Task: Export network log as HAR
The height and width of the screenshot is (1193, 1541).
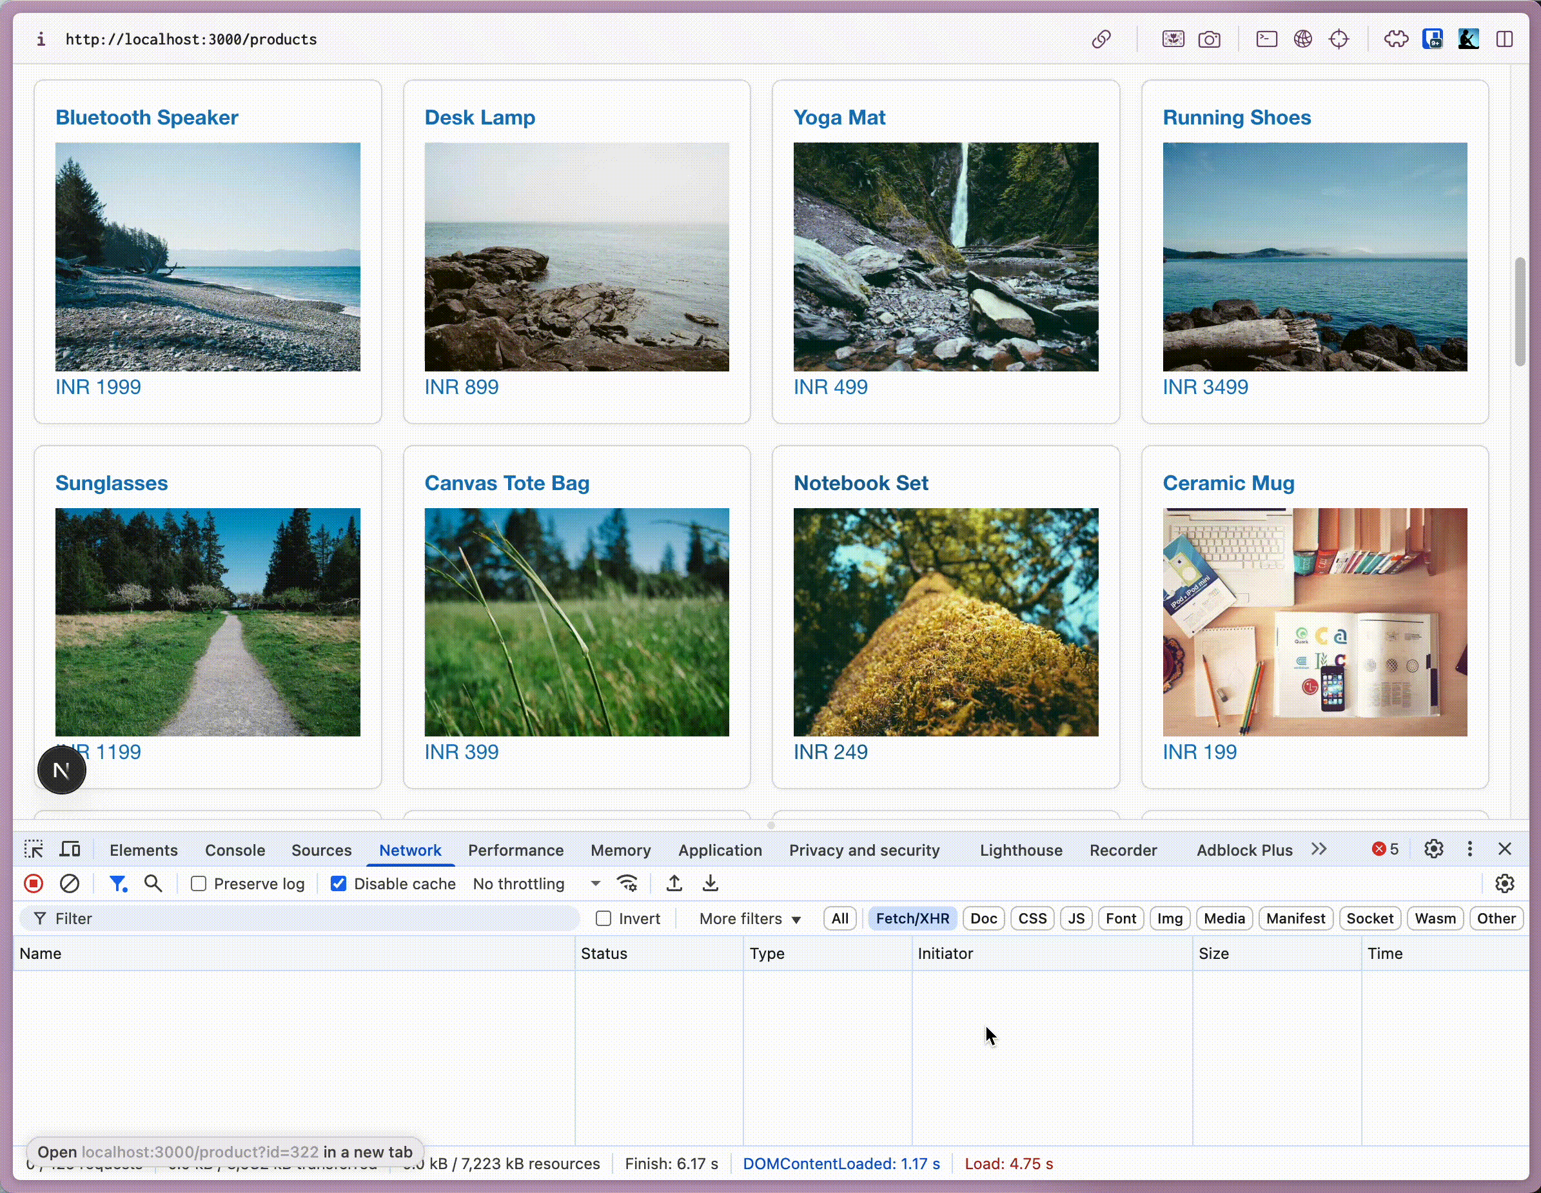Action: click(x=710, y=883)
